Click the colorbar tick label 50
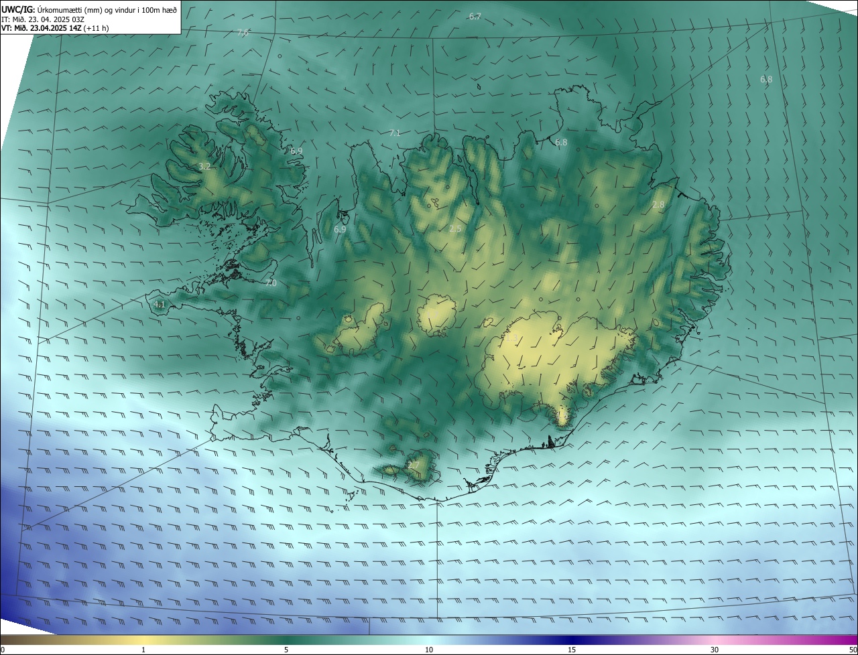Viewport: 858px width, 655px height. tap(853, 650)
